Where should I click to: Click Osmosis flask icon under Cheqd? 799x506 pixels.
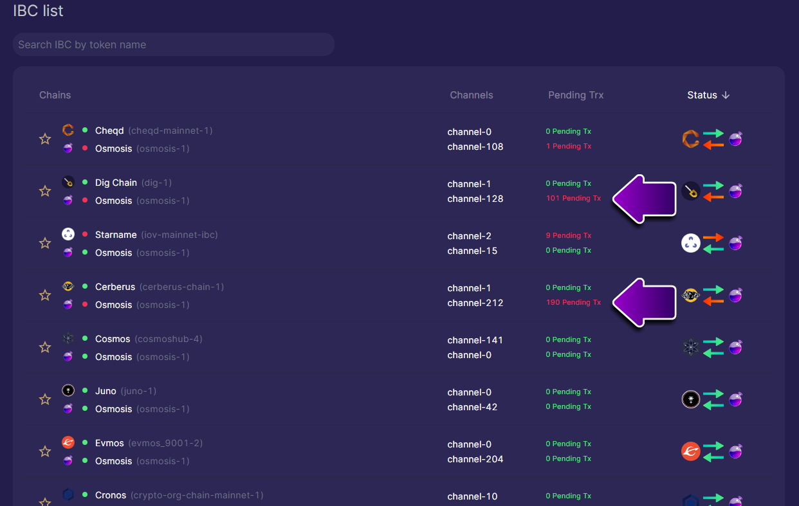tap(68, 148)
